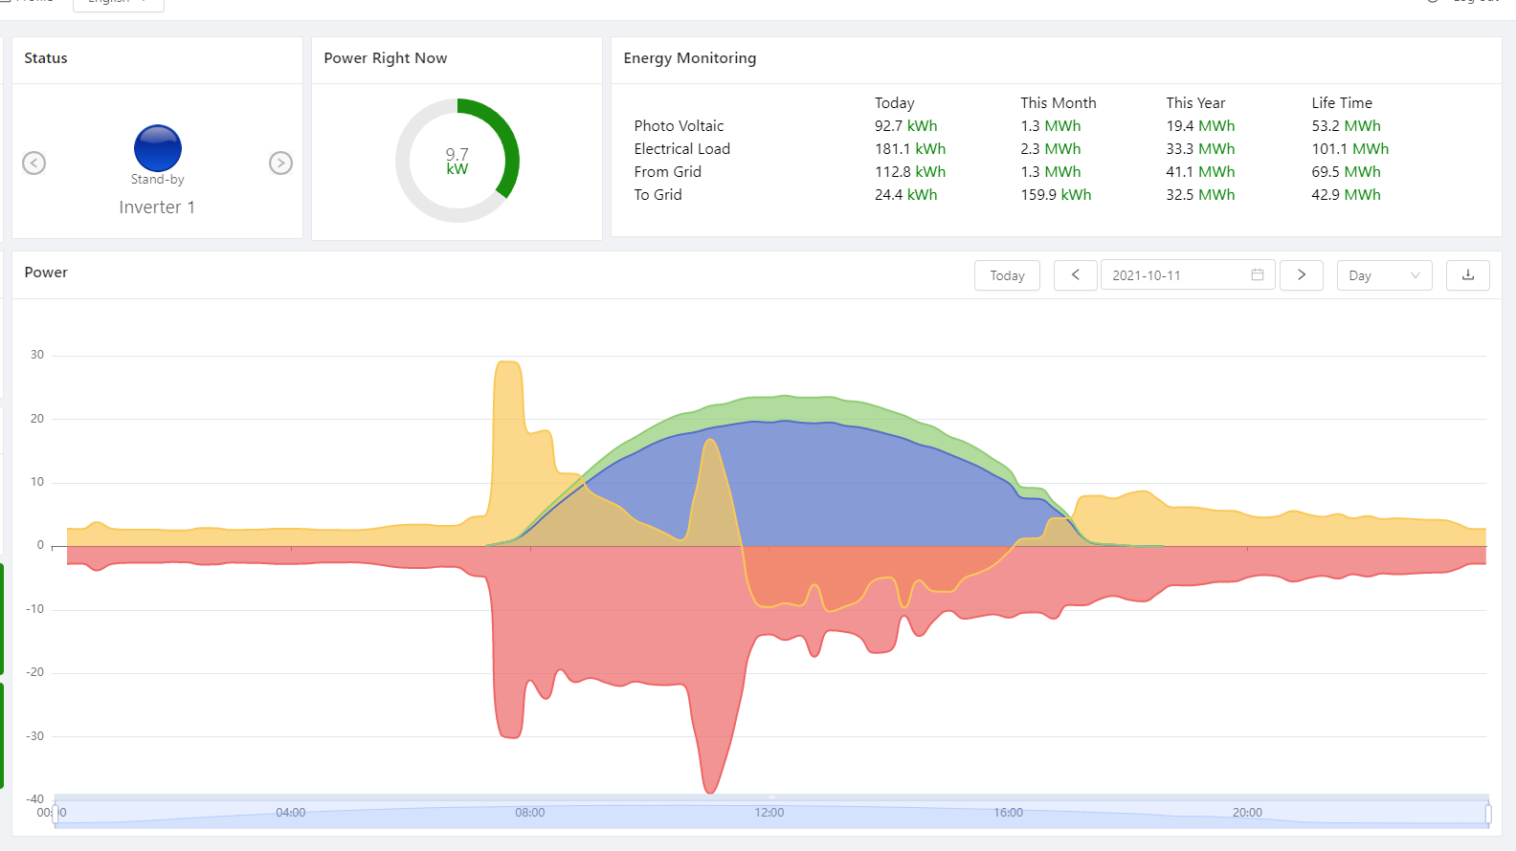Click the 9.7 kW power gauge
Screen dimensions: 1516x851
tap(457, 161)
